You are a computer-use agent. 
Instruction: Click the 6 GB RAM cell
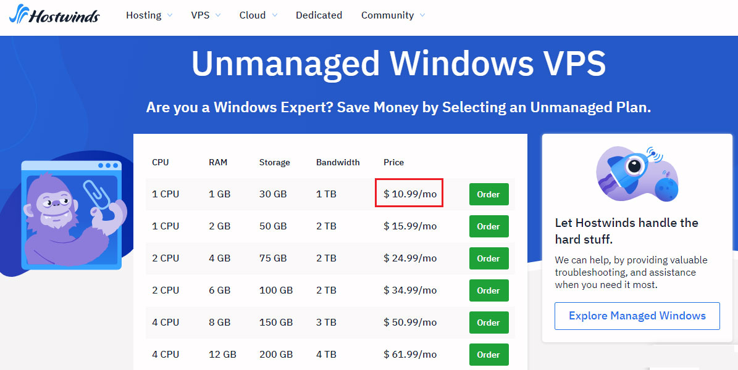(219, 290)
